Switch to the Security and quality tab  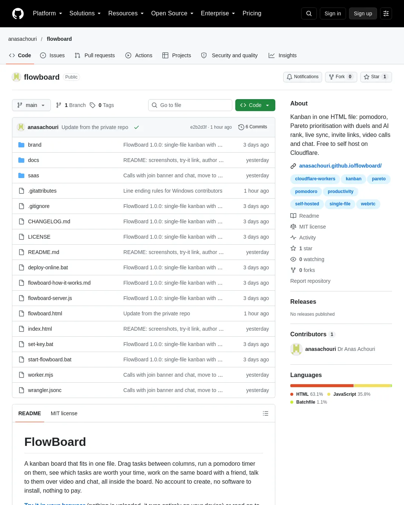pyautogui.click(x=229, y=55)
